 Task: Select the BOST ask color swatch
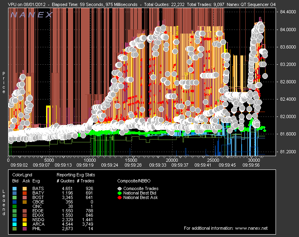(25, 197)
